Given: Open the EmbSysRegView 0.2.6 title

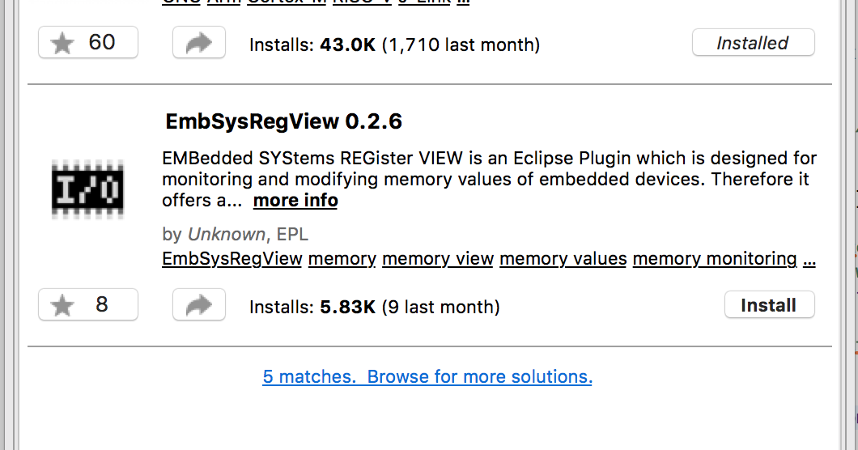Looking at the screenshot, I should tap(283, 121).
